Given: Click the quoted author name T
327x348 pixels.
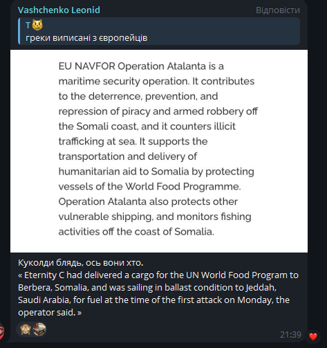Looking at the screenshot, I should [28, 25].
